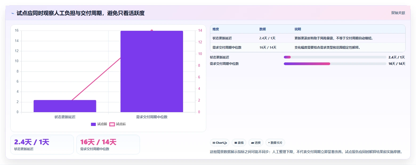Screen dimensions: 416x165
Task: Click the card title 试点应同时观察人工负担与交付周期
Action: coord(80,13)
